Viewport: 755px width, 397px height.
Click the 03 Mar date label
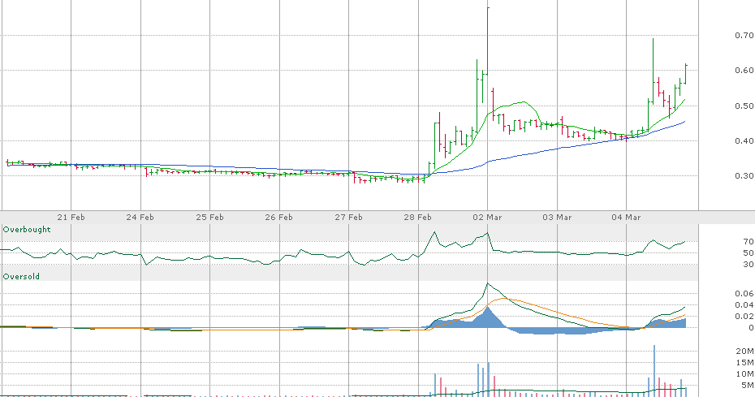(x=557, y=218)
